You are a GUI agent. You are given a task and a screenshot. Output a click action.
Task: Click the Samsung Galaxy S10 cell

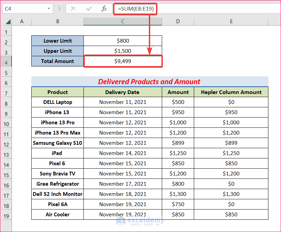click(x=58, y=143)
